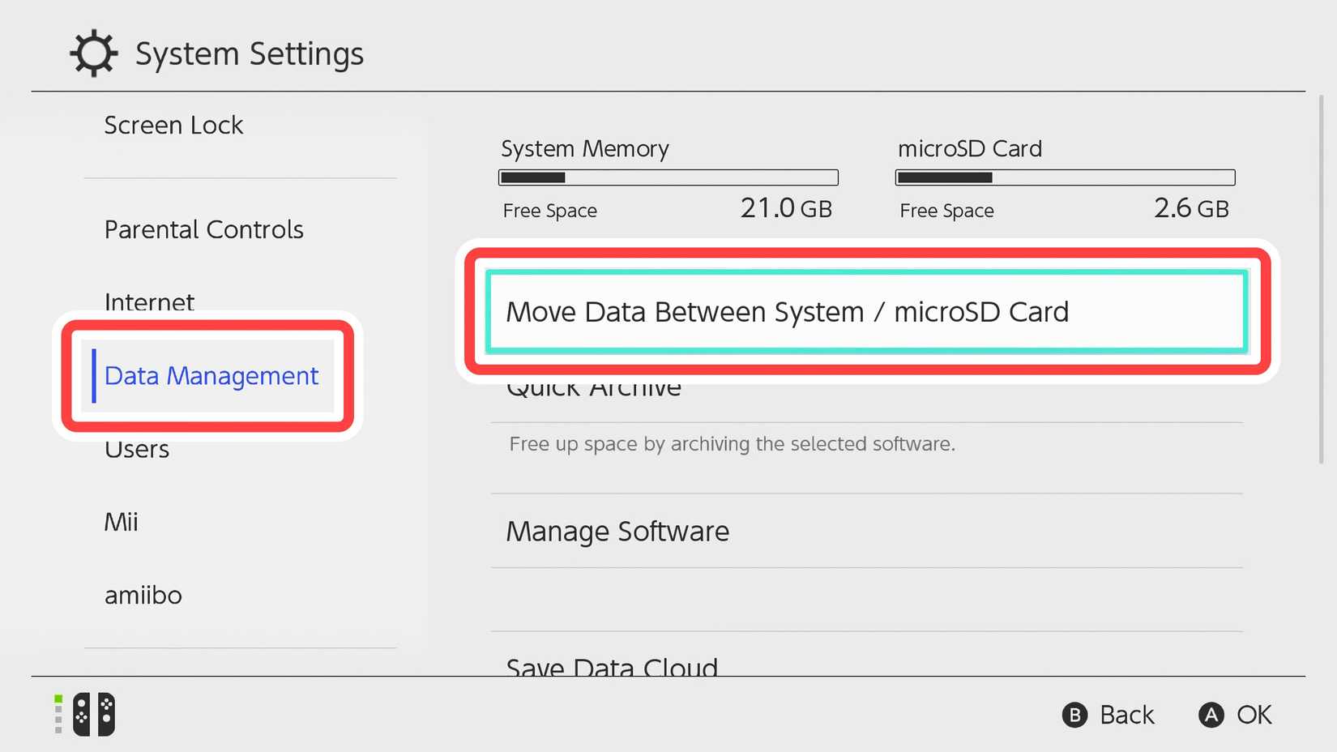This screenshot has width=1337, height=752.
Task: Click the microSD Card usage bar
Action: [x=1065, y=177]
